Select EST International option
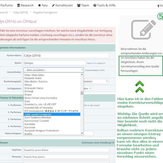The height and width of the screenshot is (163, 163). click(x=52, y=111)
